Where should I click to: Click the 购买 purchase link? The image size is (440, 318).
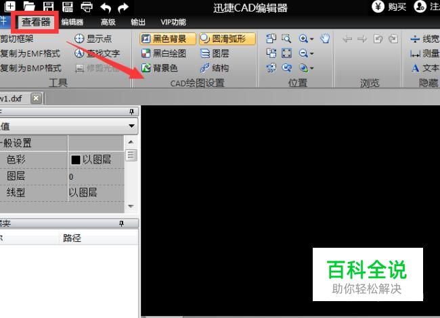point(397,7)
